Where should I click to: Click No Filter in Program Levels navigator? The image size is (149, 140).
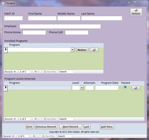[50, 119]
